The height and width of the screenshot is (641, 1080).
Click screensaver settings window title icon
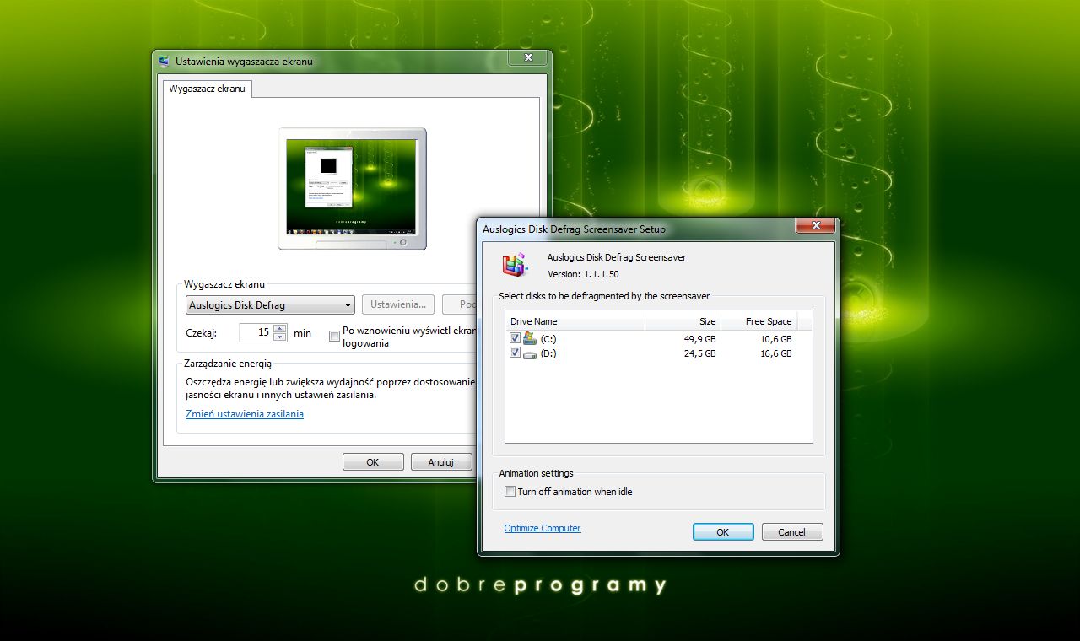[x=164, y=61]
